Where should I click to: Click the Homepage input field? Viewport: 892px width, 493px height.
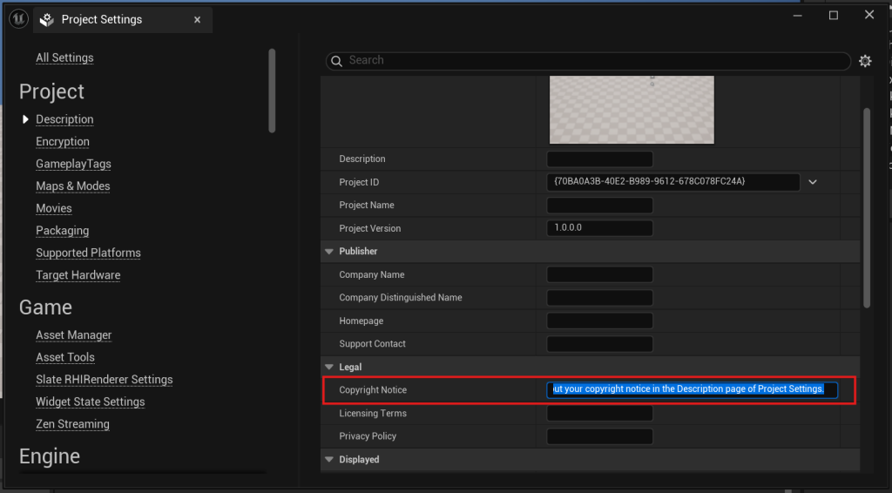(599, 321)
